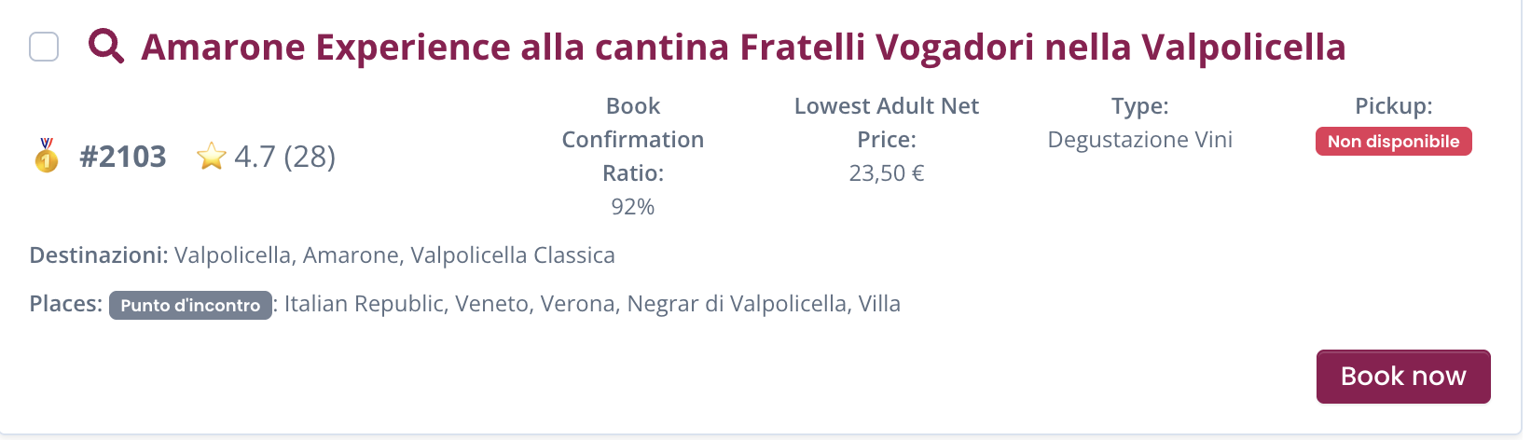
Task: Open the Amarone Experience alla cantina title link
Action: click(742, 47)
